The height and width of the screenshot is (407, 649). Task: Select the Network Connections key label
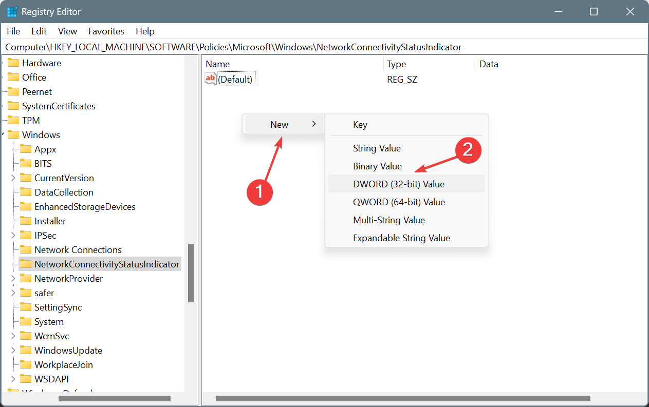pos(78,250)
